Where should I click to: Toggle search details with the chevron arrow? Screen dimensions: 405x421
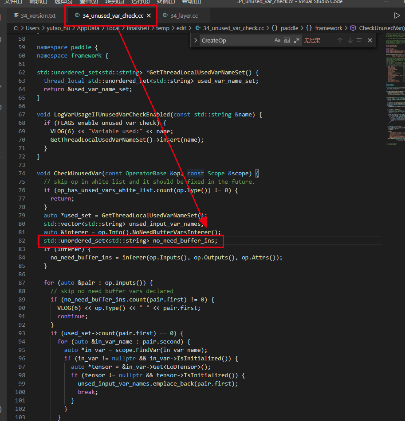click(x=195, y=40)
